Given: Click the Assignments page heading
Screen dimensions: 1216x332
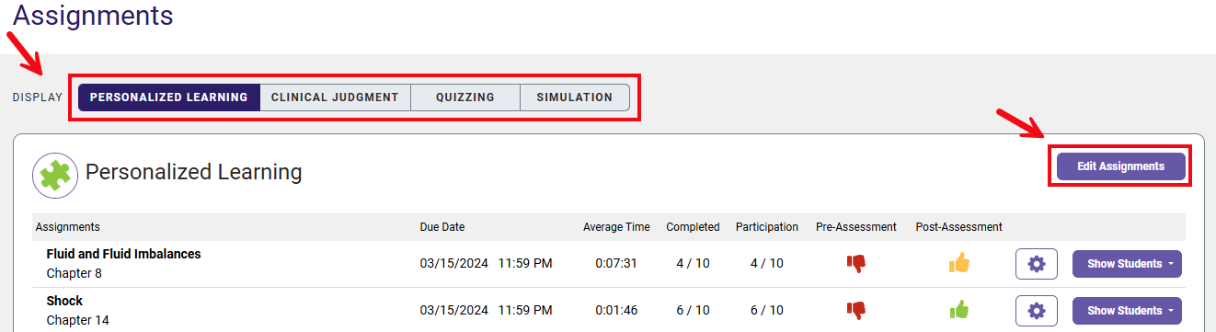Looking at the screenshot, I should (x=93, y=16).
